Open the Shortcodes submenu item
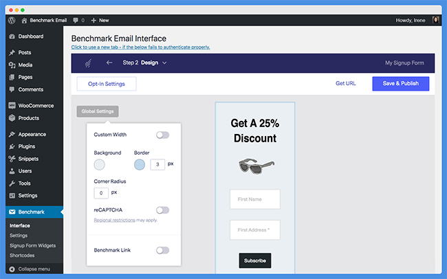The width and height of the screenshot is (447, 279). [22, 256]
